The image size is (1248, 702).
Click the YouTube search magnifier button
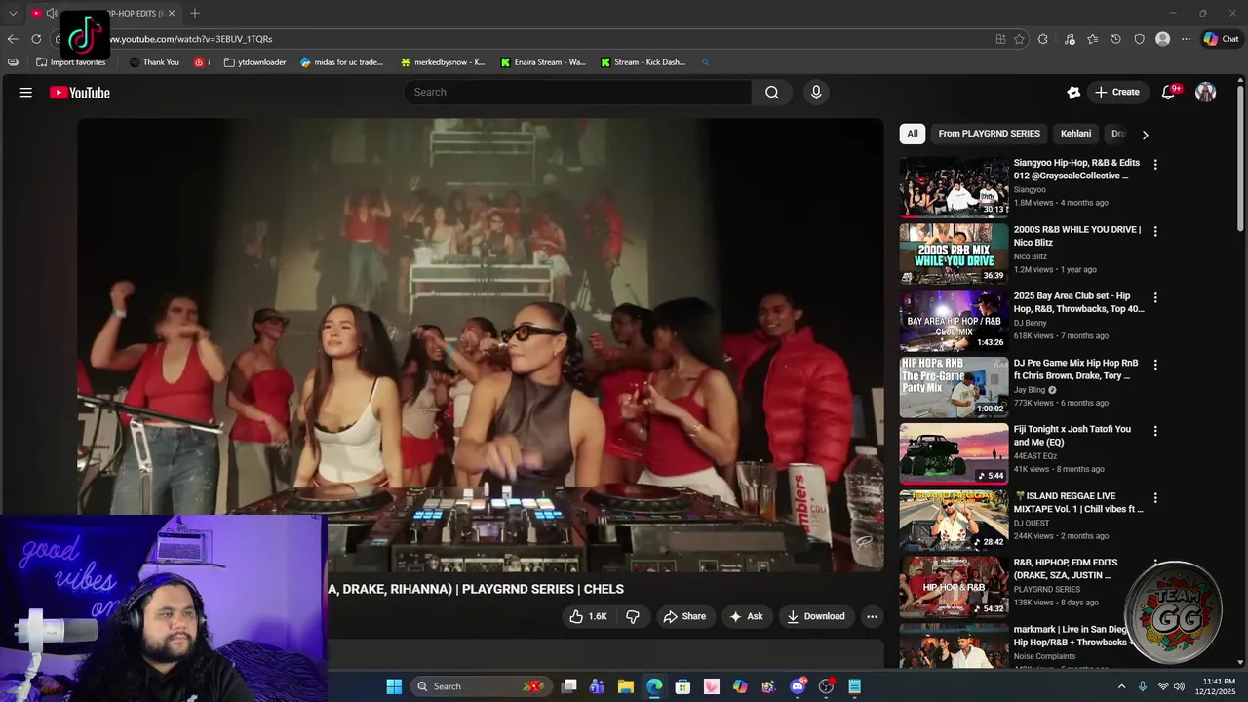(x=772, y=92)
